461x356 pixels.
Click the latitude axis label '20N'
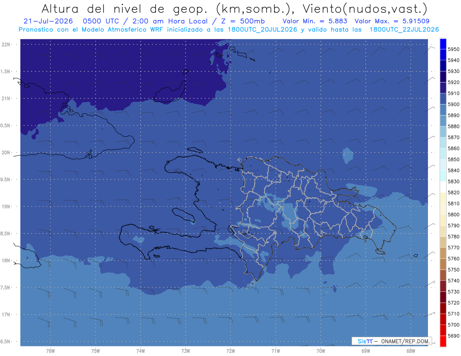[6, 152]
